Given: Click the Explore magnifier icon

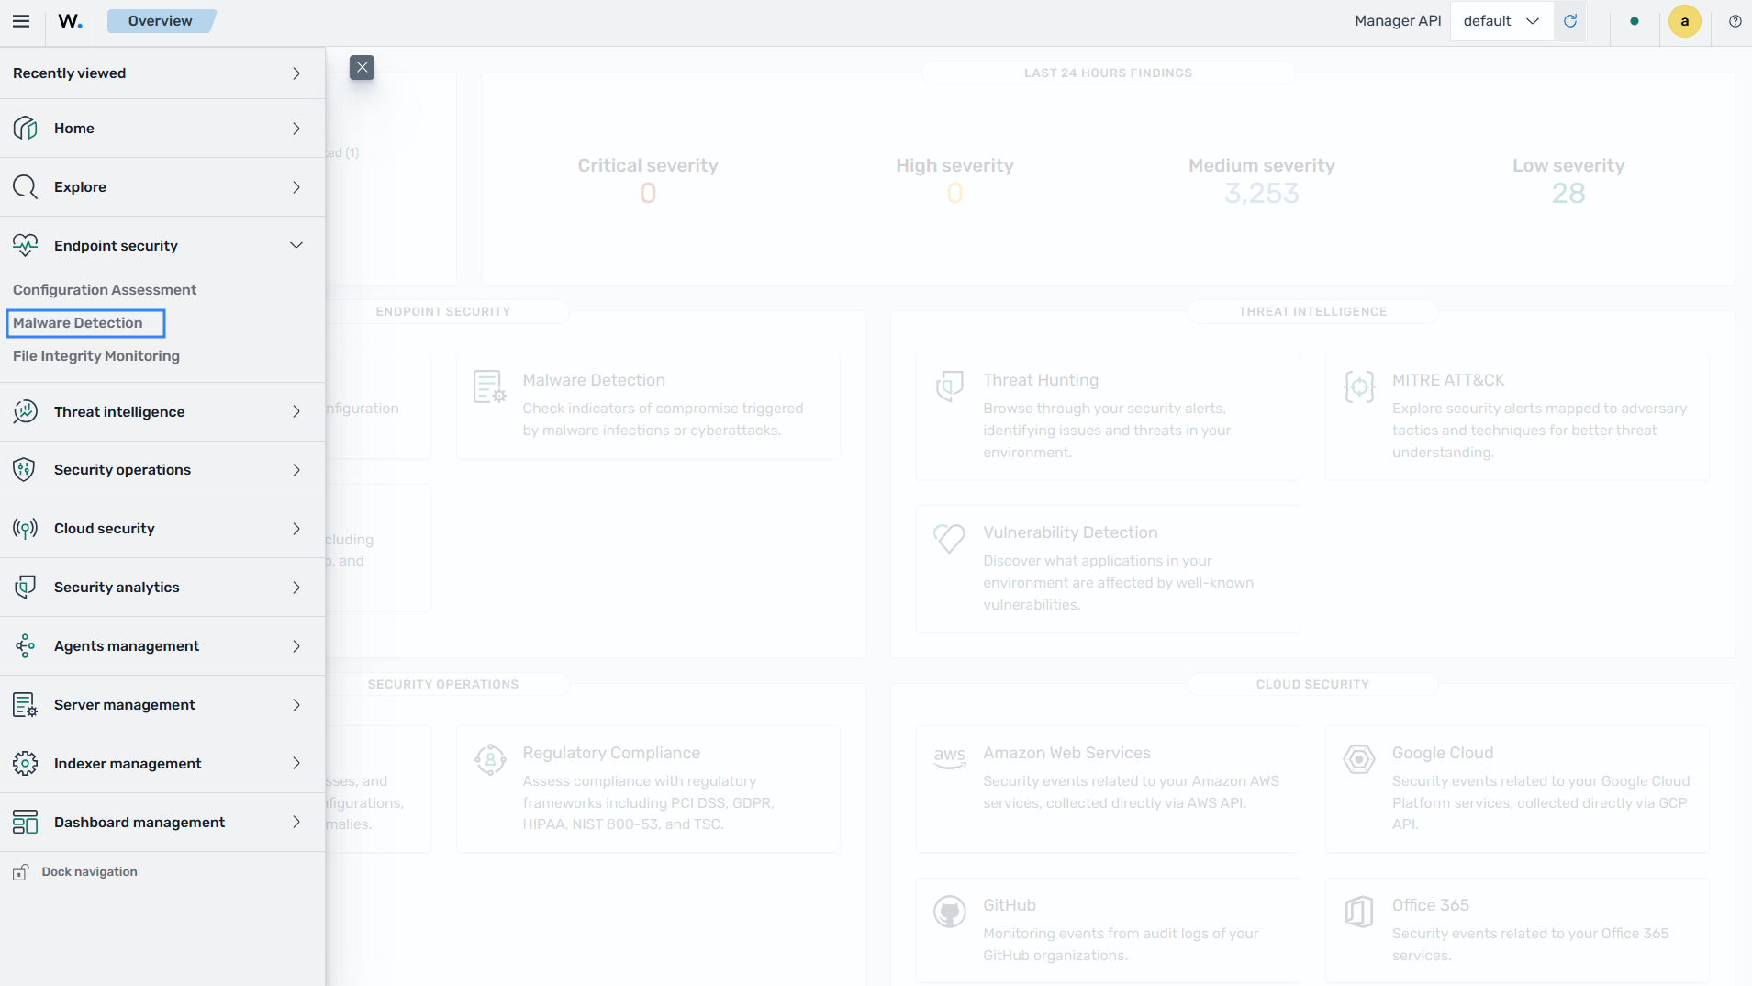Looking at the screenshot, I should [26, 187].
